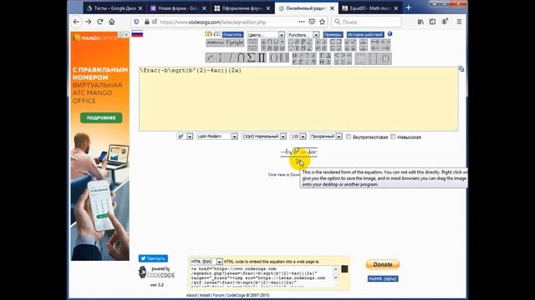Click the down arrow of the HTML code scrollbar

click(336, 277)
